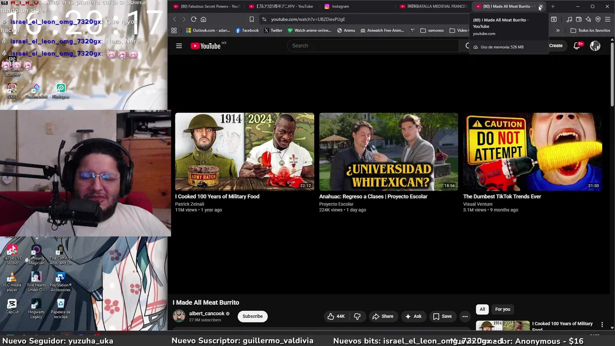615x346 pixels.
Task: Subscribe to albert_cancook
Action: [252, 316]
